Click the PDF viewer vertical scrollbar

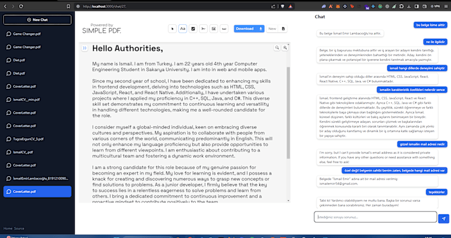[x=289, y=113]
